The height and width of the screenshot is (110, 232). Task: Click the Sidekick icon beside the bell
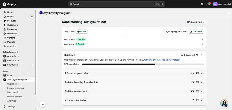point(202,4)
